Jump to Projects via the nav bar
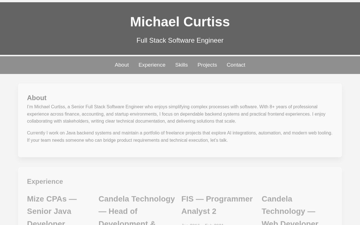The height and width of the screenshot is (225, 360). click(207, 65)
